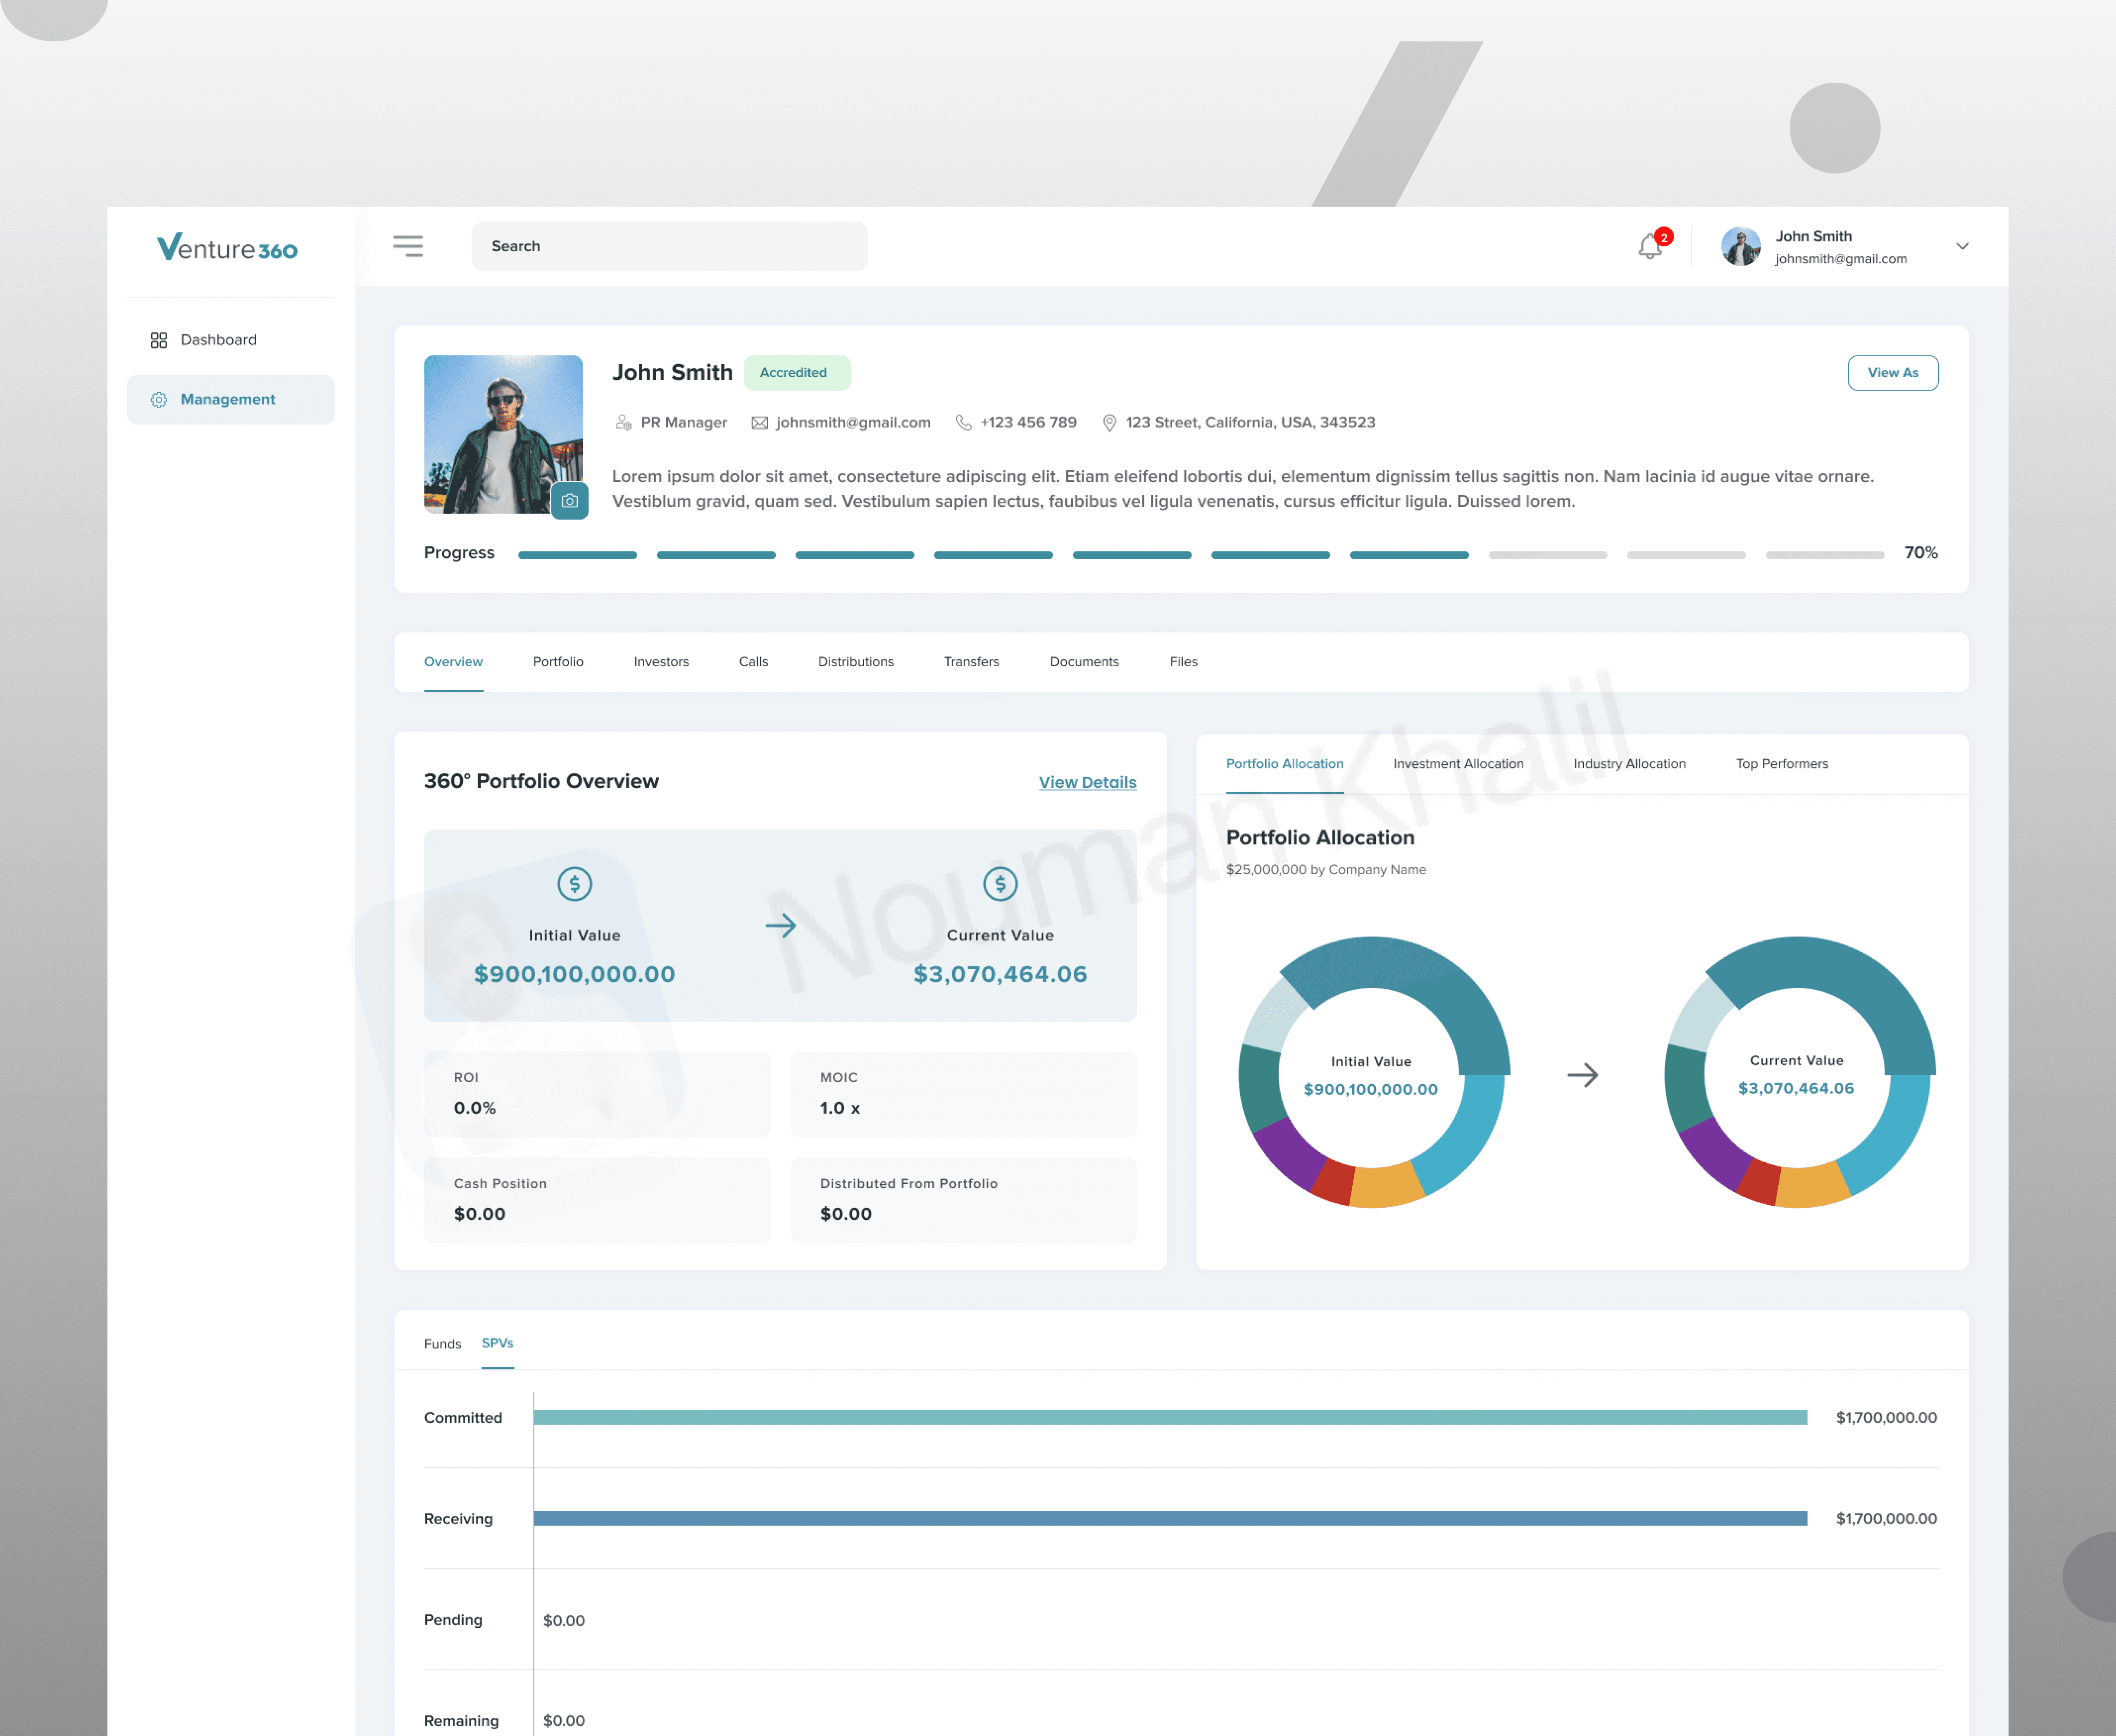Screen dimensions: 2116x1736
Task: Click the dollar icon above Initial Value
Action: [x=574, y=884]
